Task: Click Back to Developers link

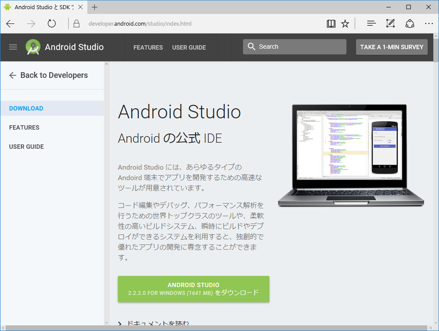Action: coord(48,75)
